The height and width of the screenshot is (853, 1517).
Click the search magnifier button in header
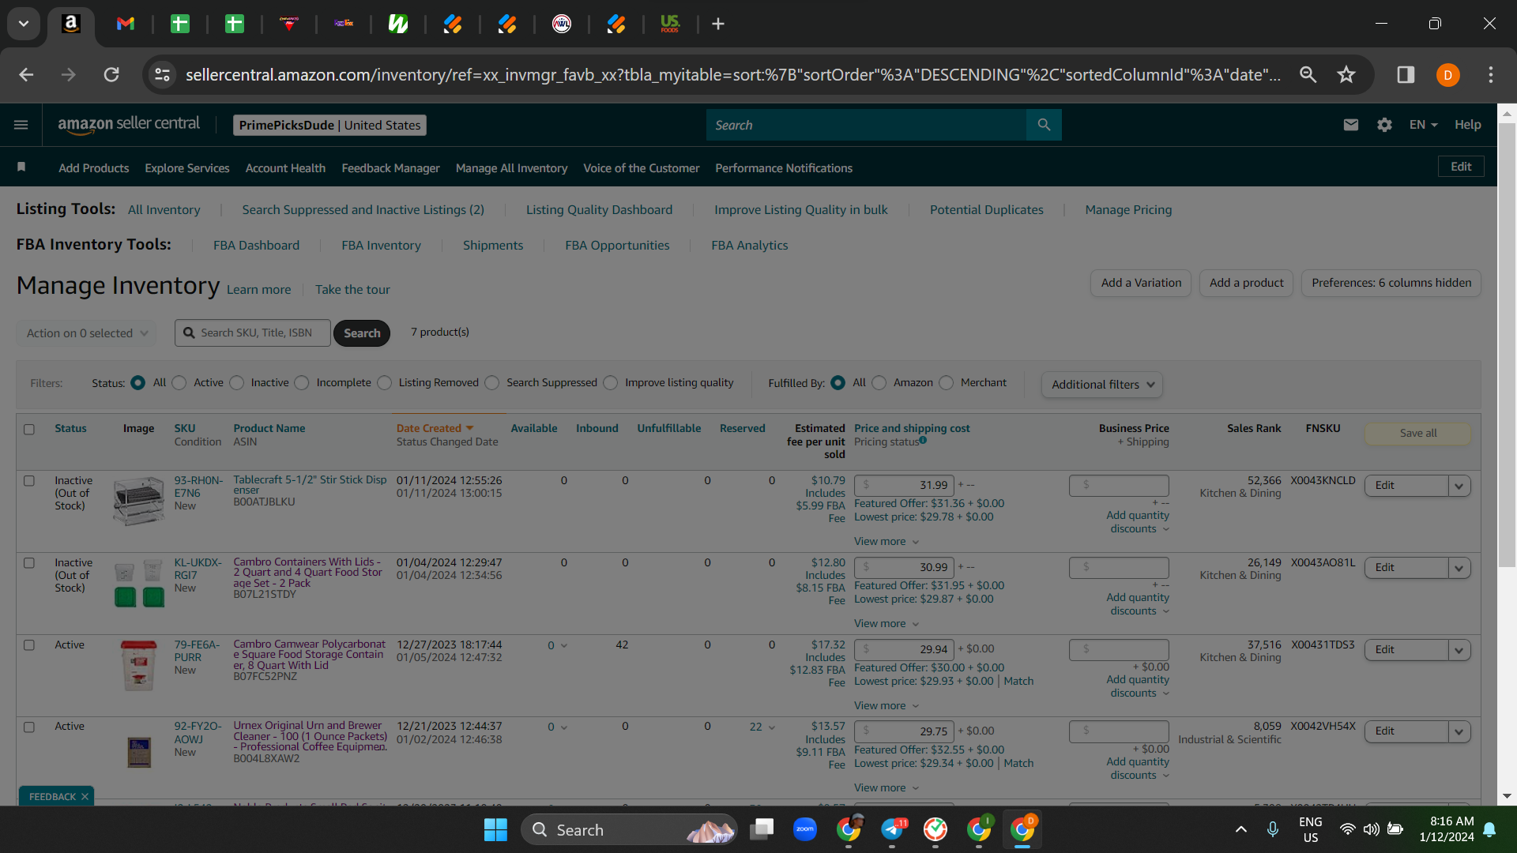coord(1044,125)
